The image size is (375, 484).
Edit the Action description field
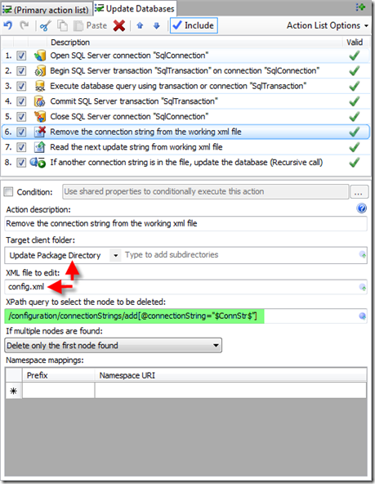pos(186,223)
